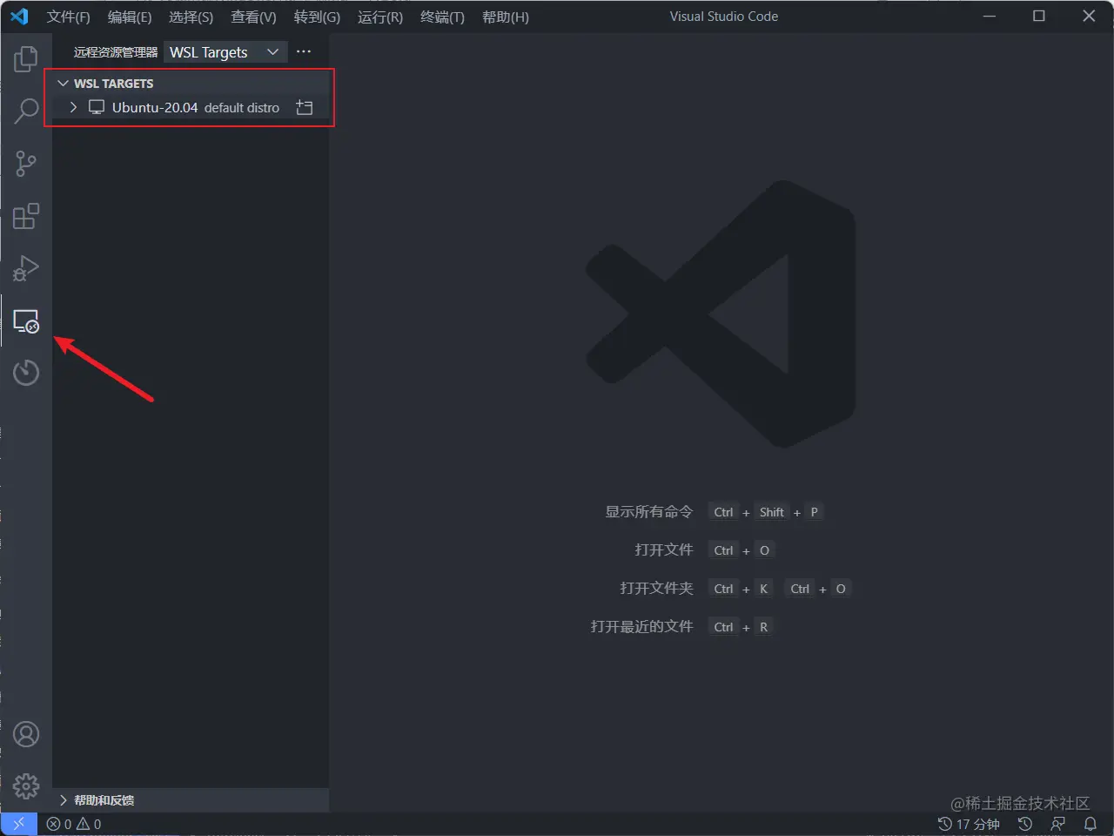Click the 打开文件 label
This screenshot has height=836, width=1114.
point(664,550)
